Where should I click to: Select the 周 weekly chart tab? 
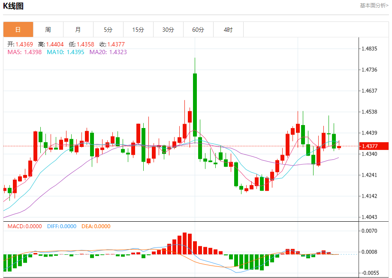48,30
